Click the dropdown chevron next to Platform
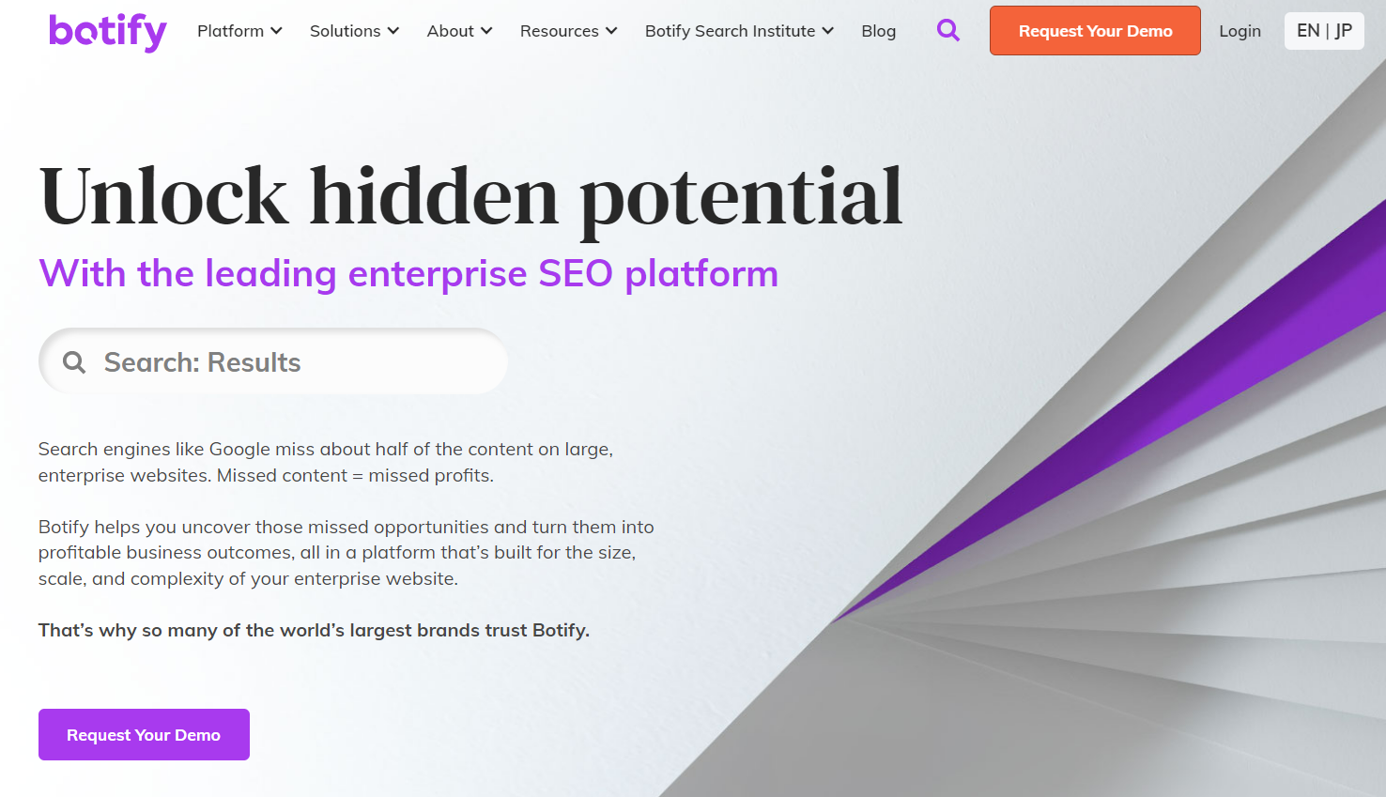1386x797 pixels. [278, 30]
